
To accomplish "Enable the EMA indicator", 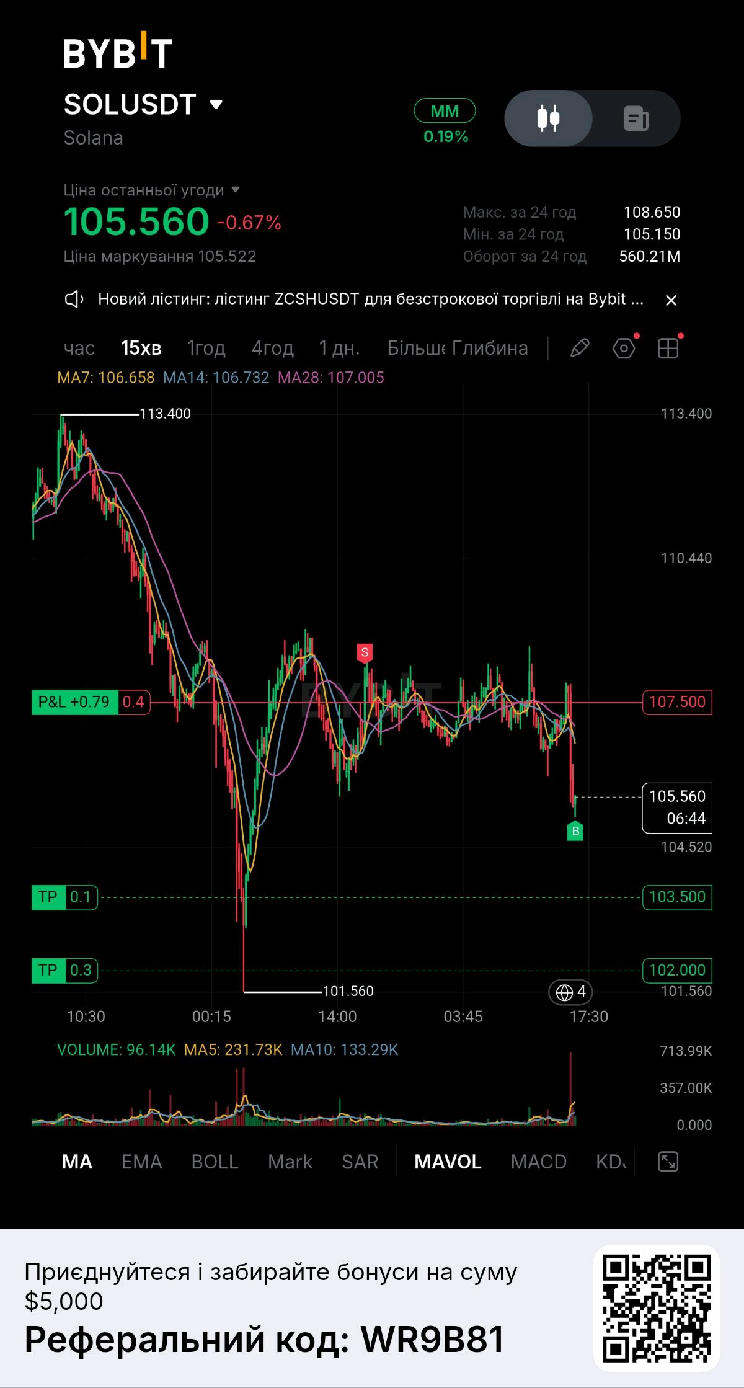I will coord(141,1162).
